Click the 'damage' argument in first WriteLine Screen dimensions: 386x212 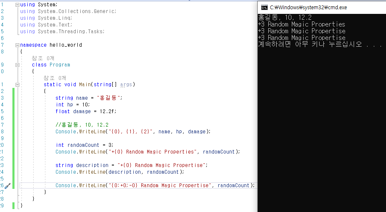197,132
